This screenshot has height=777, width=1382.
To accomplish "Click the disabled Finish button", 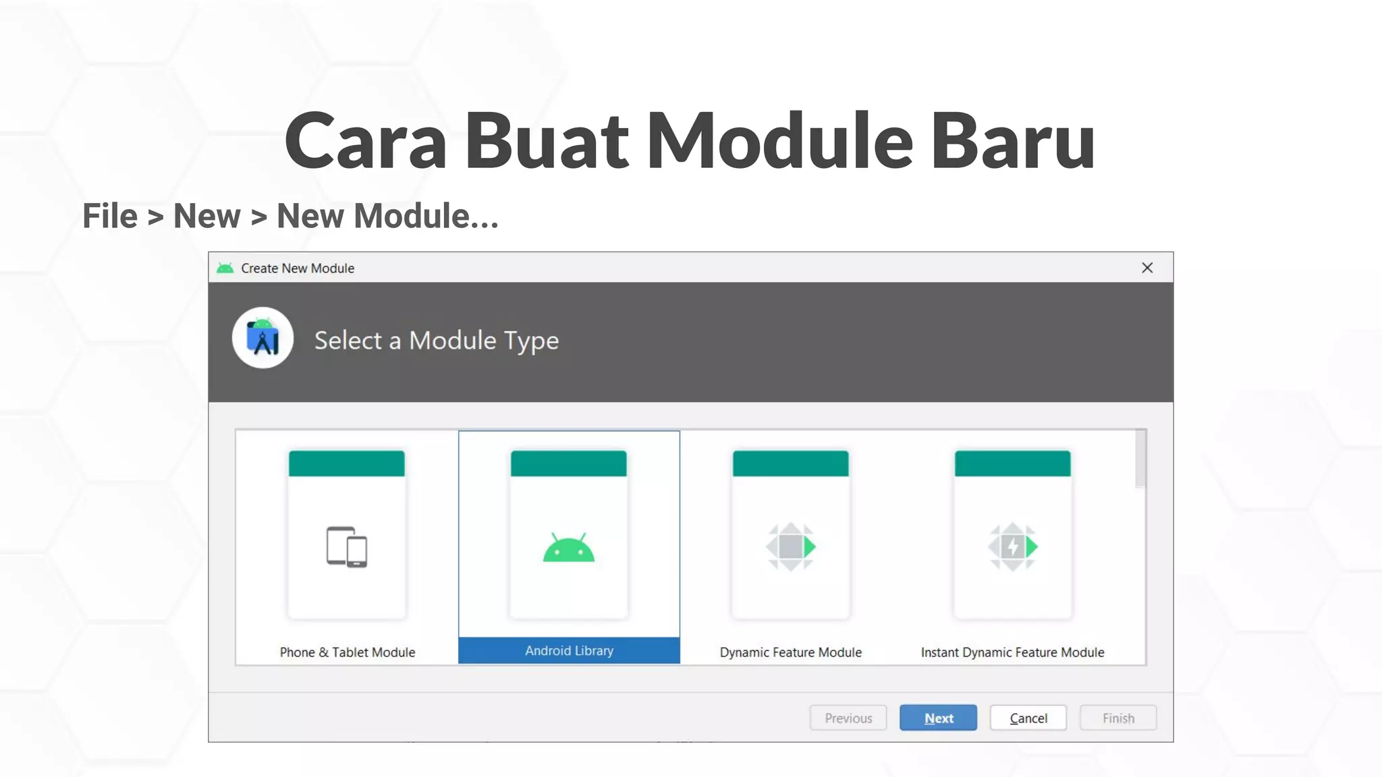I will point(1118,718).
